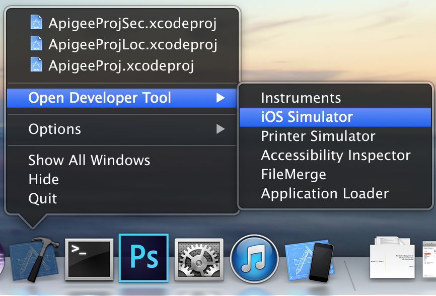Open the documents stack in Dock

[x=392, y=257]
